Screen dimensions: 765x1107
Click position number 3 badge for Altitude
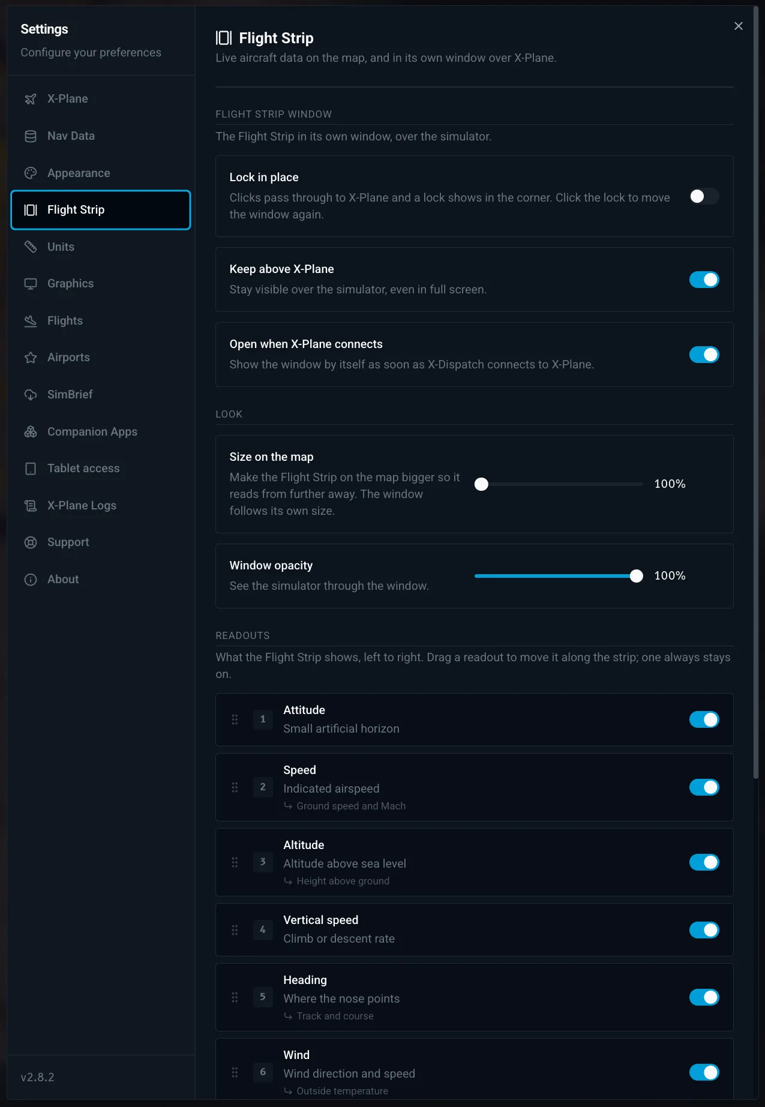click(x=263, y=862)
